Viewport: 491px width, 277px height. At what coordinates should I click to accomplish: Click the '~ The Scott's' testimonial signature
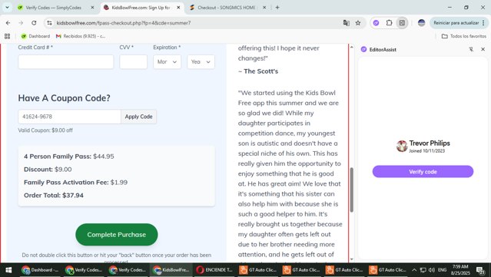[258, 71]
